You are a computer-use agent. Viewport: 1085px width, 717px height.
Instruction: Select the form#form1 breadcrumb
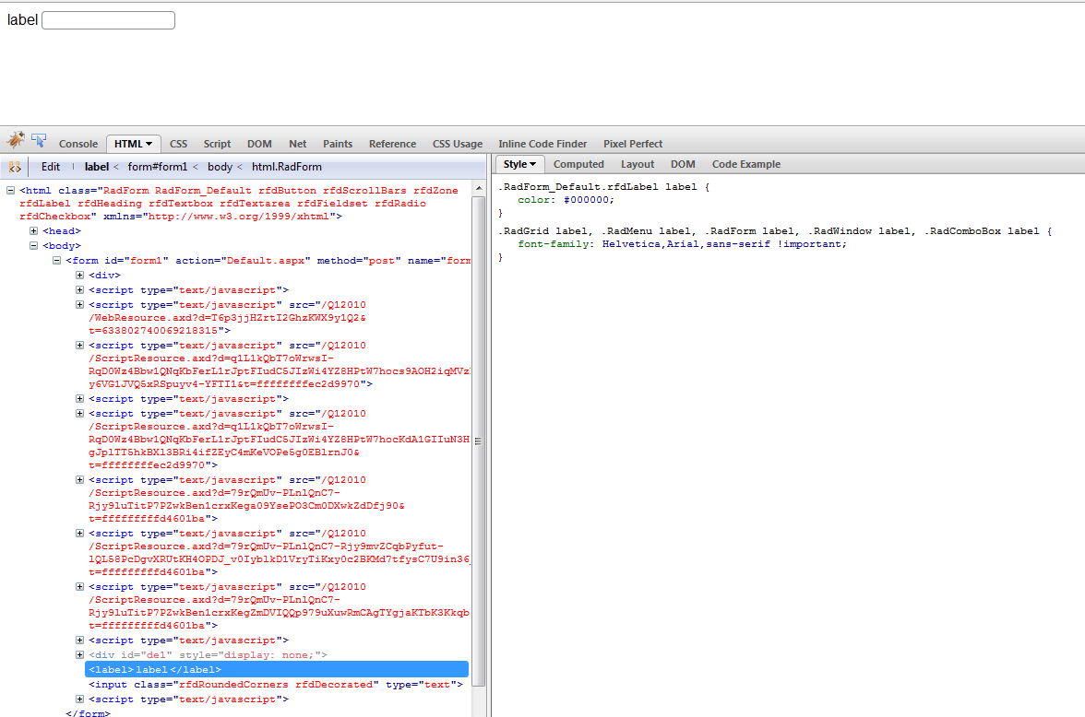coord(158,167)
